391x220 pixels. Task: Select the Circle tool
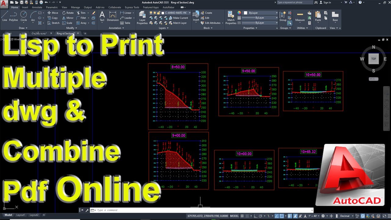pos(24,16)
